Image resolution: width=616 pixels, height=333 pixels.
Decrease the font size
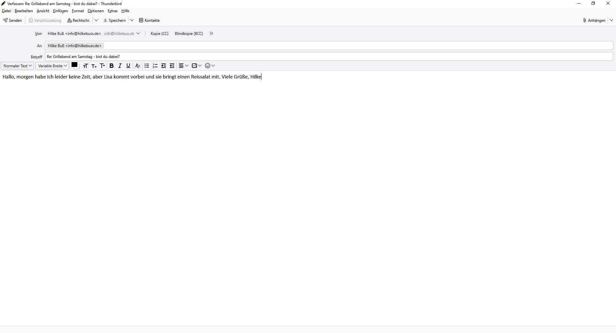click(x=94, y=66)
